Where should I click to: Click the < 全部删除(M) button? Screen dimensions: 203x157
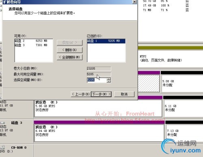tap(69, 57)
